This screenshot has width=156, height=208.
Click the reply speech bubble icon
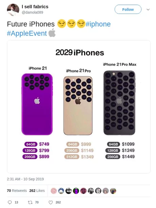click(10, 202)
